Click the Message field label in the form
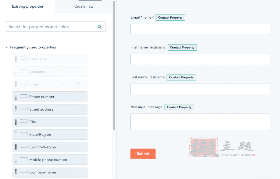Image resolution: width=280 pixels, height=179 pixels. coord(138,107)
